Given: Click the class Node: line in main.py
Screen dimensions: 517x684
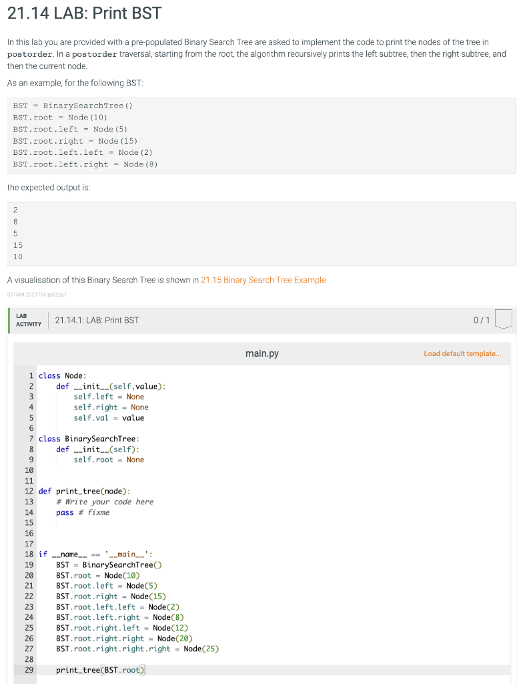Looking at the screenshot, I should 62,375.
